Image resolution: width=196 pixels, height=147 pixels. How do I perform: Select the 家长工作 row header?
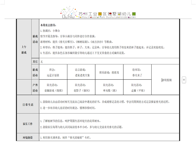pyautogui.click(x=28, y=123)
